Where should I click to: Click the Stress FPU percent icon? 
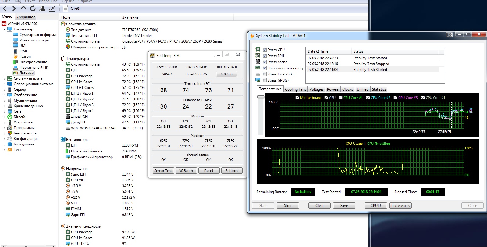[x=258, y=55]
